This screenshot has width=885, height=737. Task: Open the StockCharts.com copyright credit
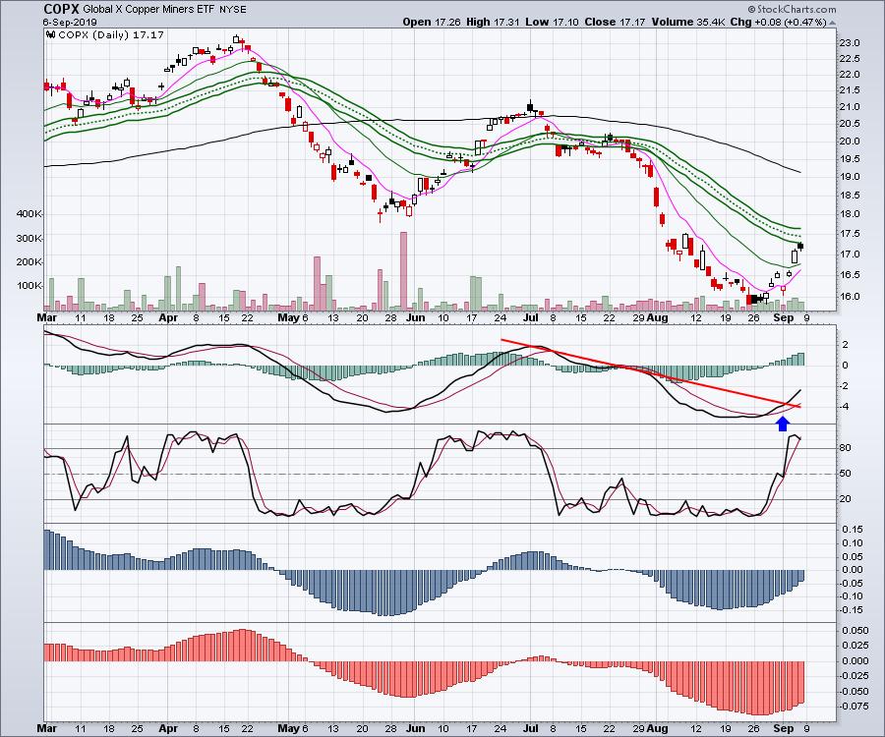tap(793, 9)
